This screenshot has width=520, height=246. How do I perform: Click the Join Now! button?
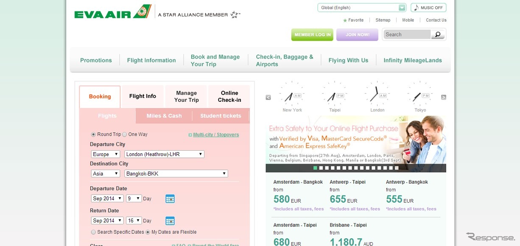[357, 35]
